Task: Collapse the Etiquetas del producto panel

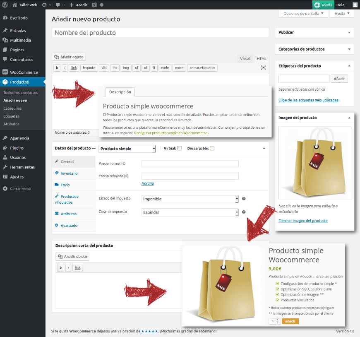Action: (349, 66)
